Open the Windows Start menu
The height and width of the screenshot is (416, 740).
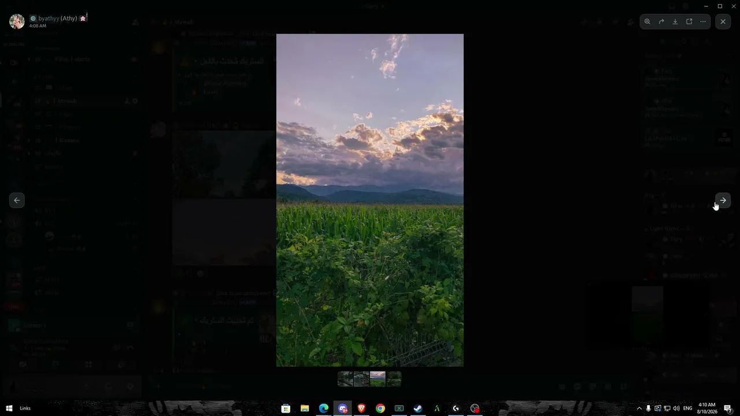pos(9,408)
